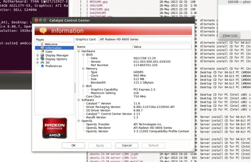The image size is (251, 162).
Task: Collapse the Software section
Action: [79, 100]
